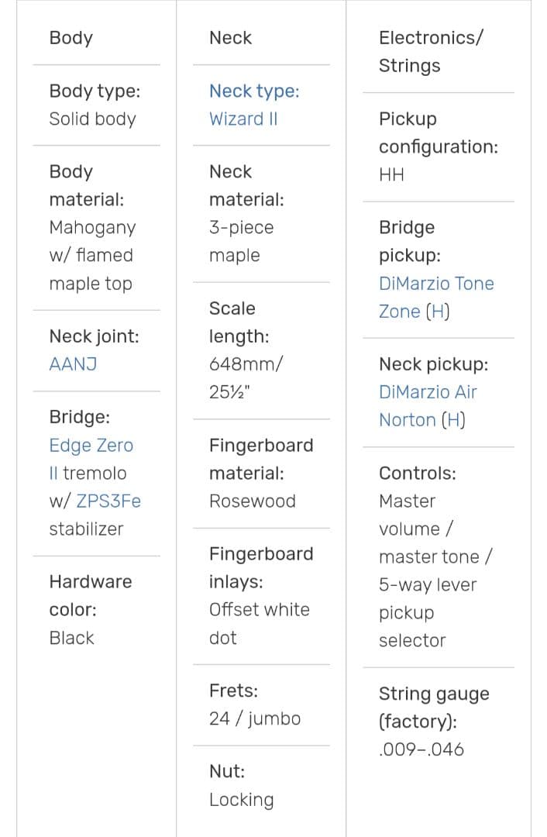The image size is (547, 837).
Task: Click the Body column heading
Action: (x=71, y=38)
